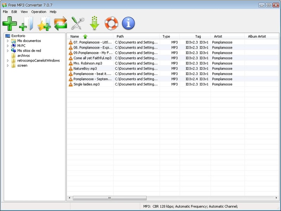Select the archivos folder in tree
The height and width of the screenshot is (211, 281).
click(x=23, y=56)
